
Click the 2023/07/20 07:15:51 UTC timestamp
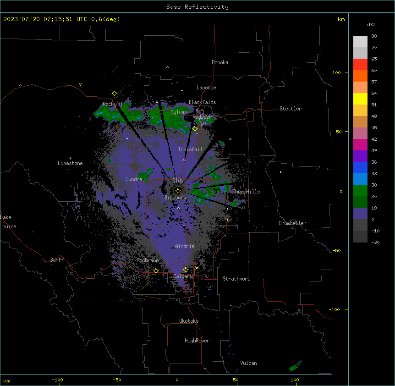coord(45,19)
